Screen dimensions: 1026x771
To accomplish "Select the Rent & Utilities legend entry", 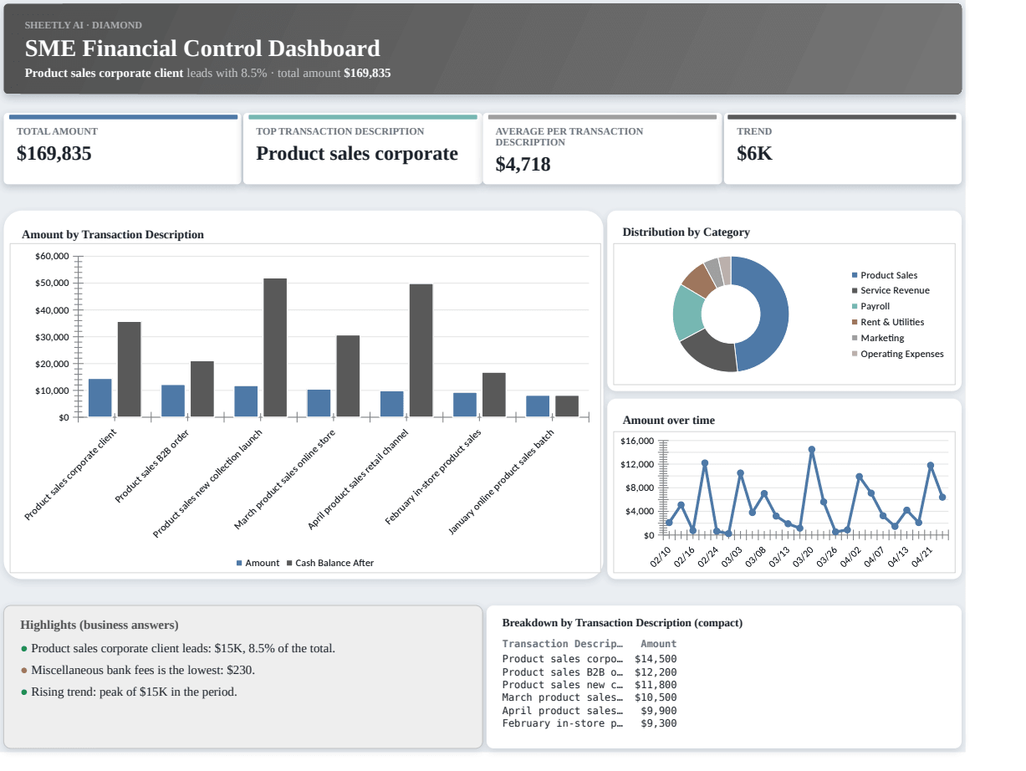I will [887, 322].
